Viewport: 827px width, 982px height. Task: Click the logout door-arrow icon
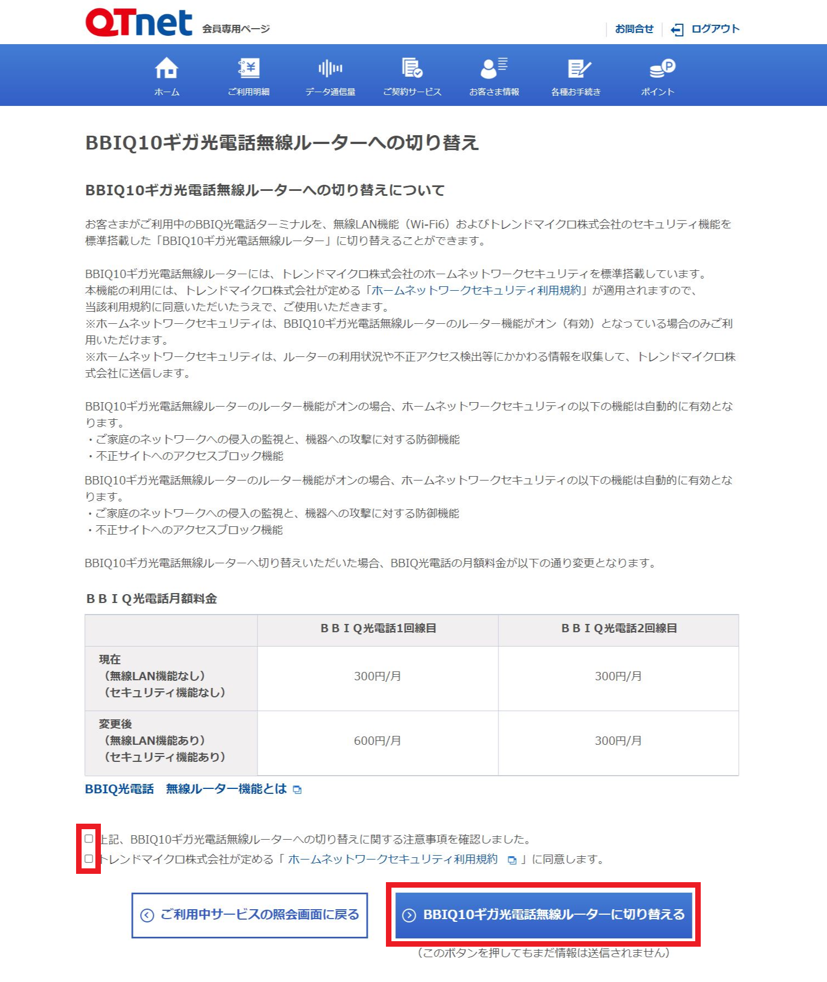677,29
